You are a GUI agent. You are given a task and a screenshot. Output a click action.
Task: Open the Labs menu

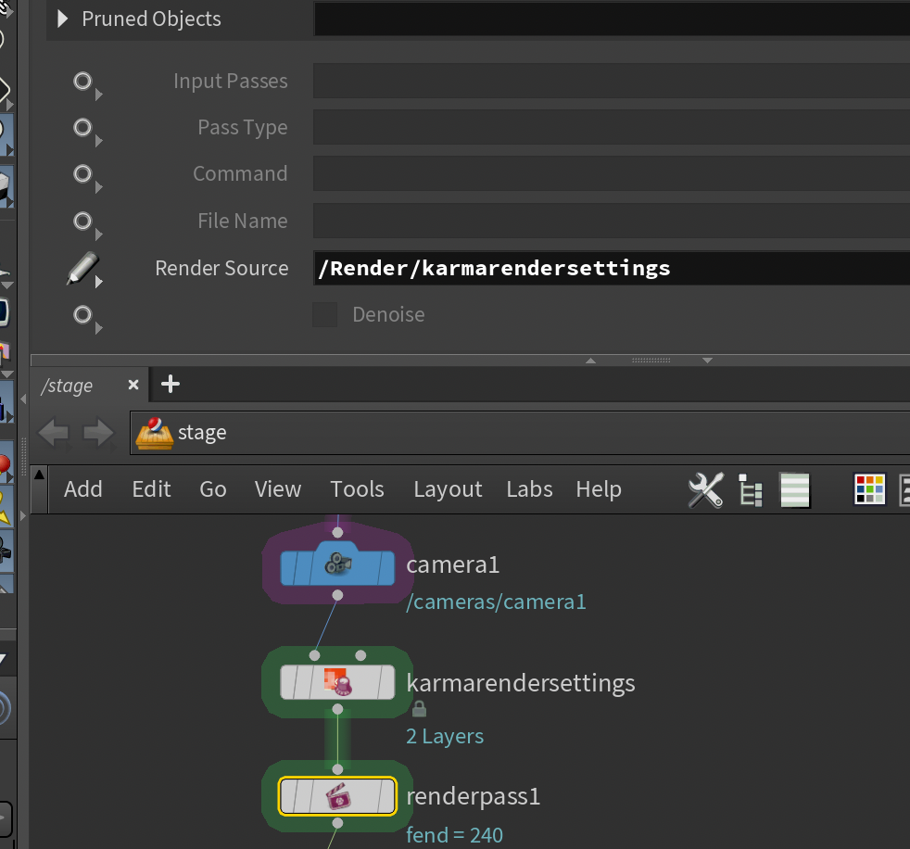(529, 489)
